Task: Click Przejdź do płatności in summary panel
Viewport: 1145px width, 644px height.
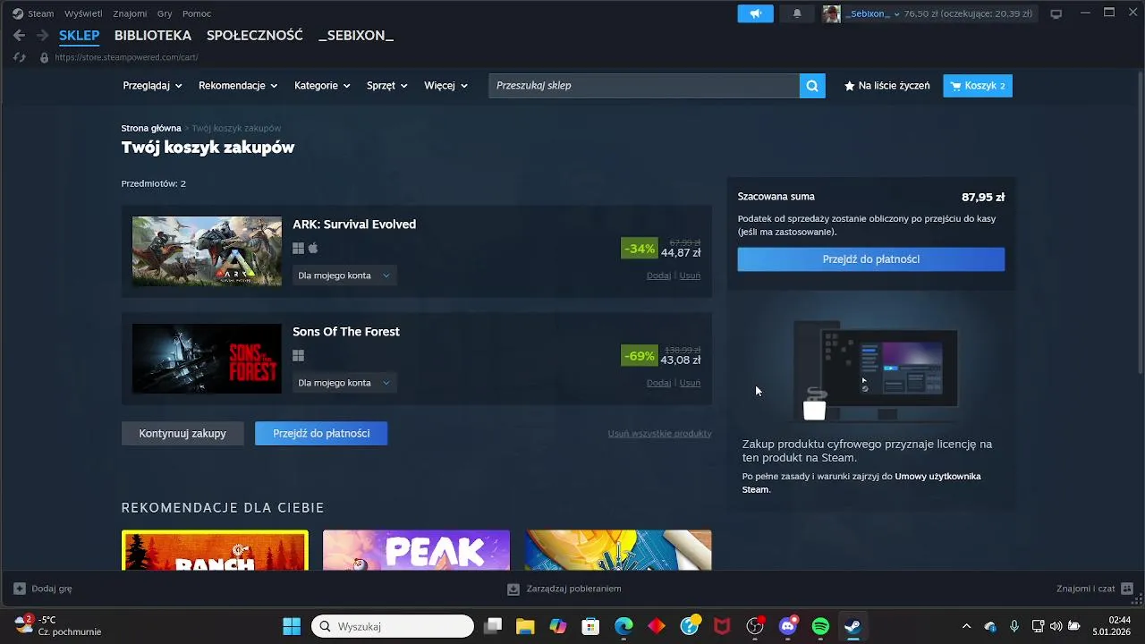Action: pyautogui.click(x=871, y=259)
